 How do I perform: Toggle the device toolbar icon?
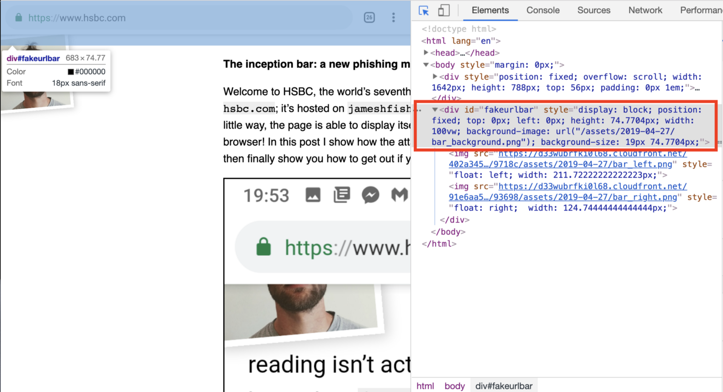click(444, 10)
